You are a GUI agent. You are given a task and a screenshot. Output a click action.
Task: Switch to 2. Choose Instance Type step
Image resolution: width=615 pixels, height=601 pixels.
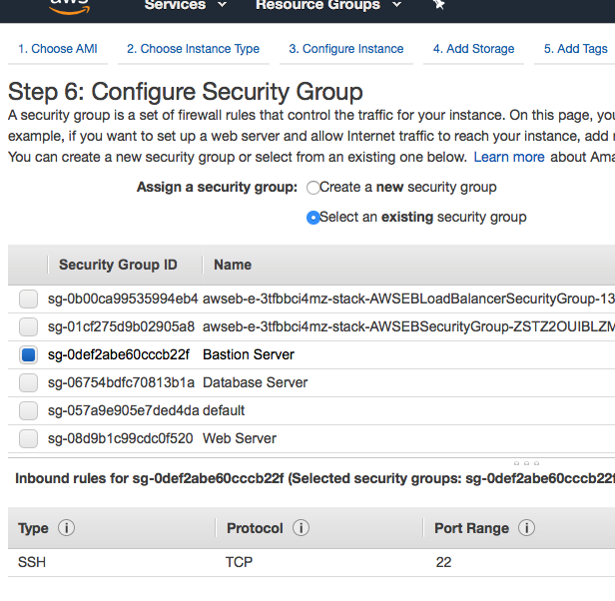click(x=193, y=49)
